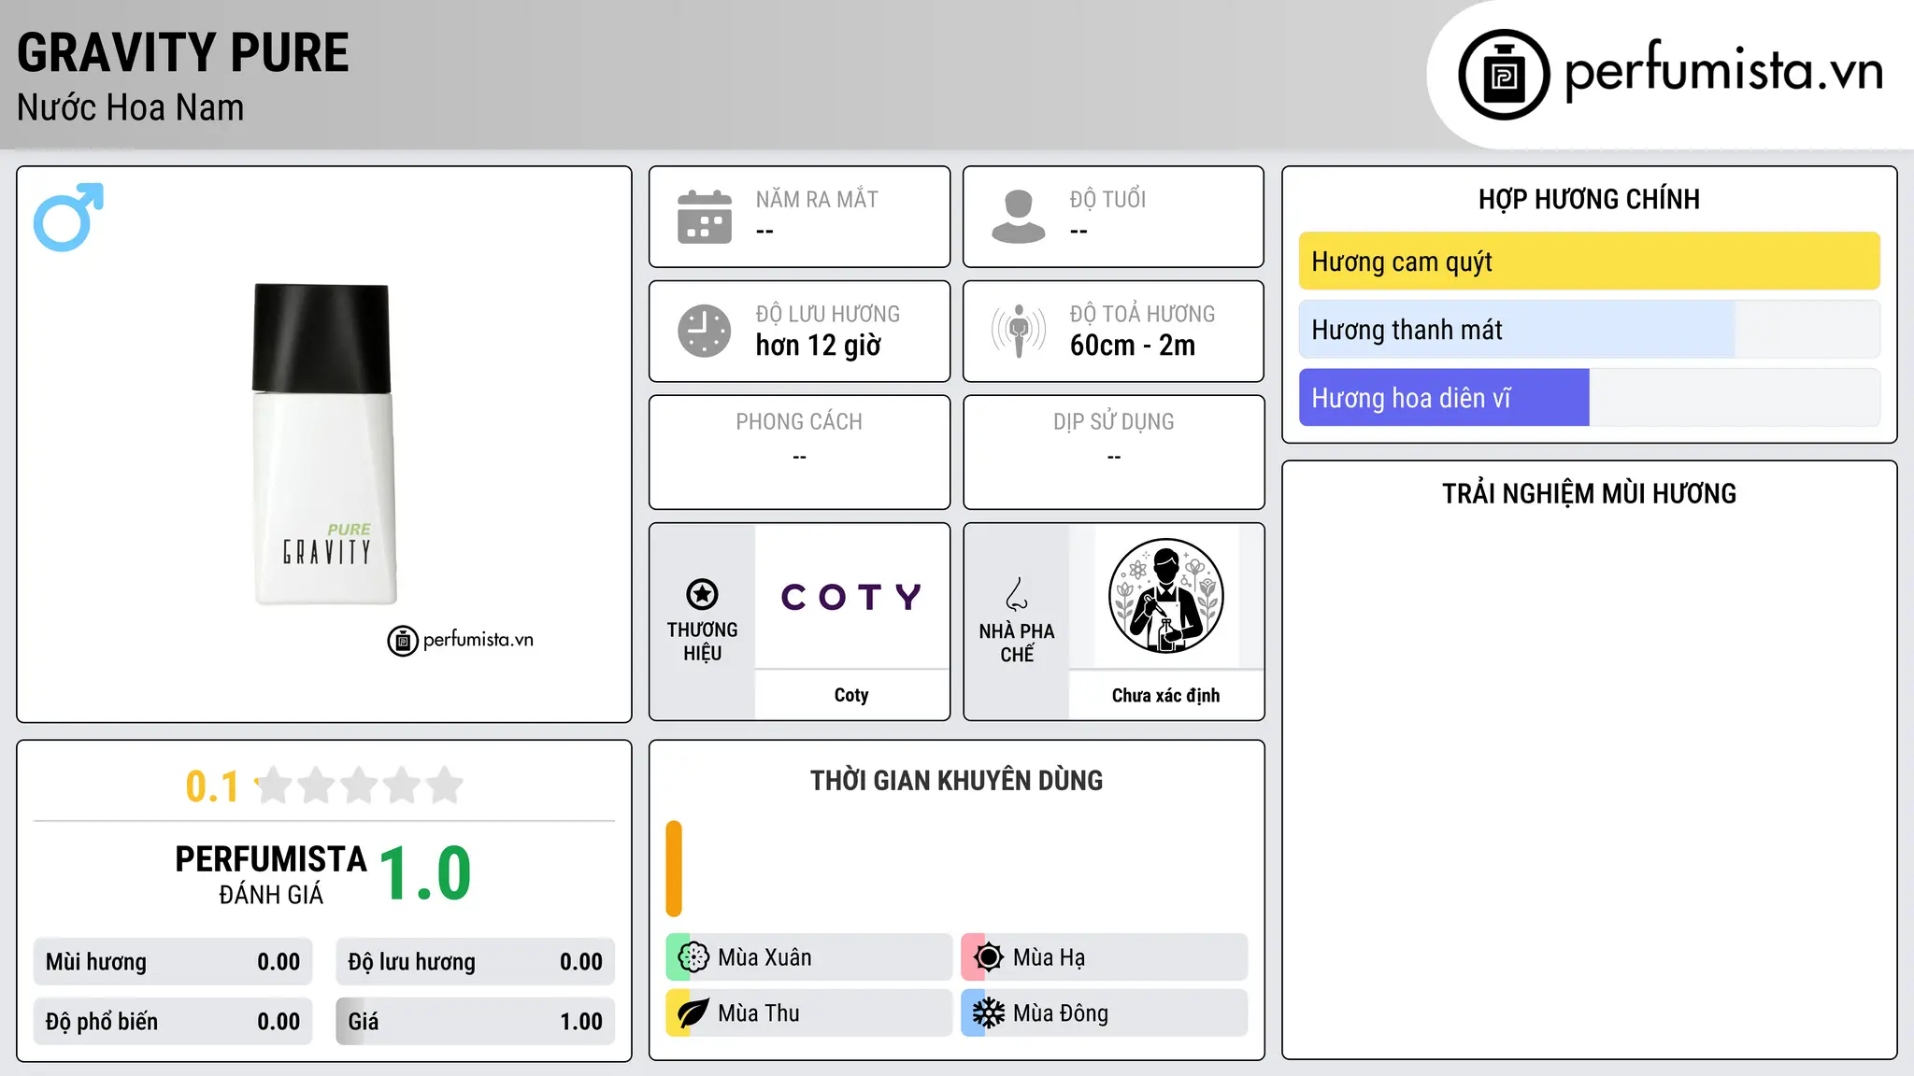Click the "60cm - 2m" sillage value
1914x1076 pixels.
point(1133,346)
